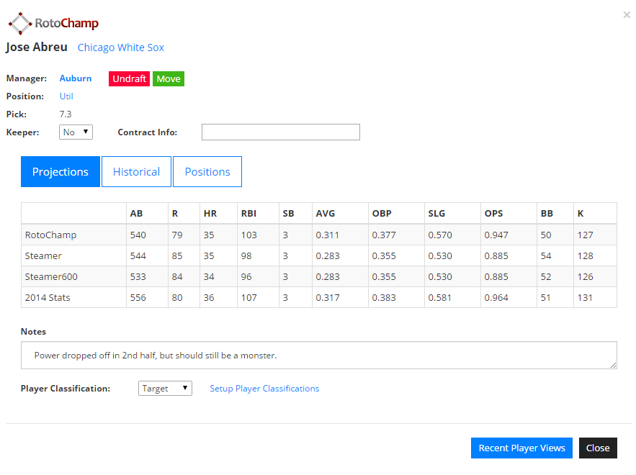Select the 2014 Stats row label
This screenshot has width=636, height=475.
click(x=48, y=298)
